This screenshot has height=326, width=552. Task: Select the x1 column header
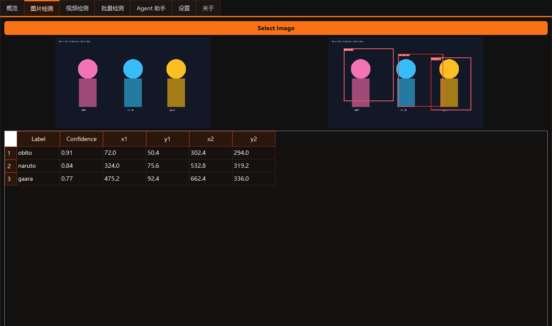(x=125, y=139)
